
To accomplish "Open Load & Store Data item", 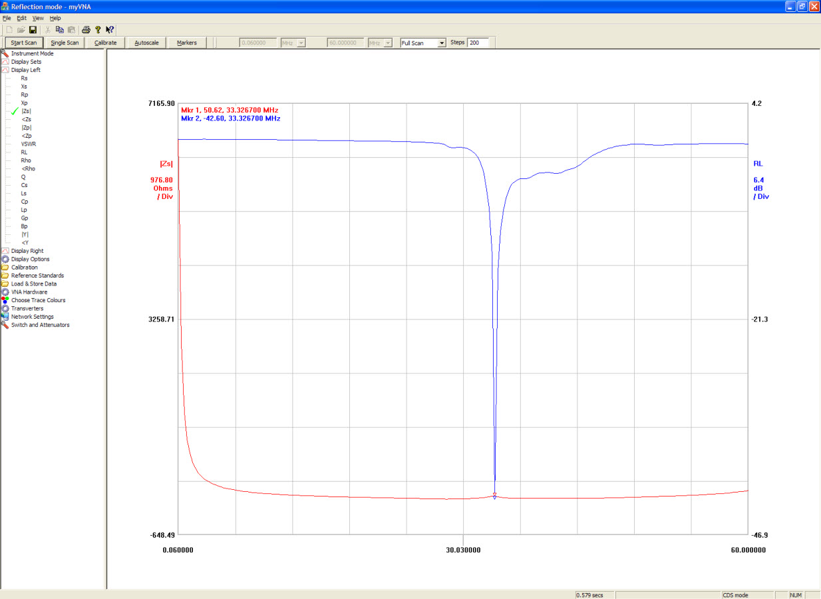I will (34, 284).
